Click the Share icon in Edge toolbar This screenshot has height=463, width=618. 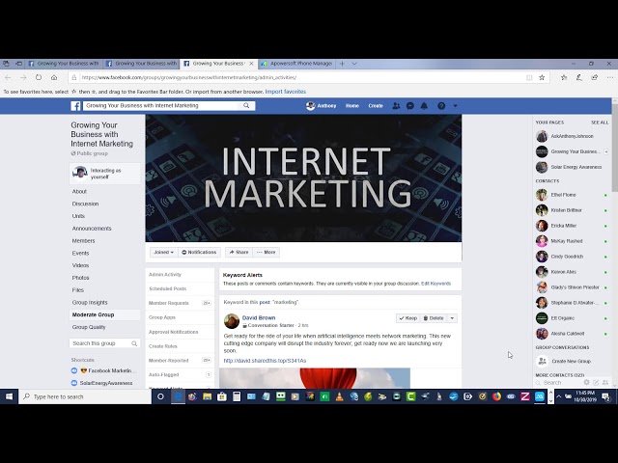pyautogui.click(x=595, y=77)
